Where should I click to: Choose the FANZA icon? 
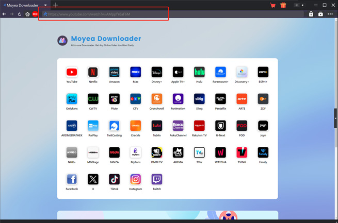[114, 152]
